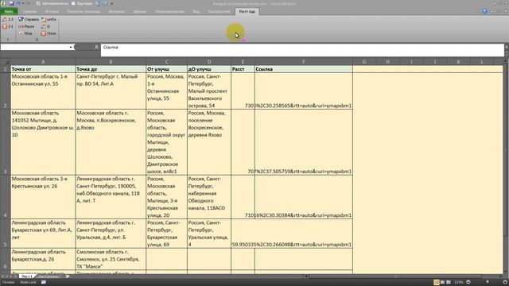Screen dimensions: 509x286
Task: Select row 3 header
Action: coord(6,142)
